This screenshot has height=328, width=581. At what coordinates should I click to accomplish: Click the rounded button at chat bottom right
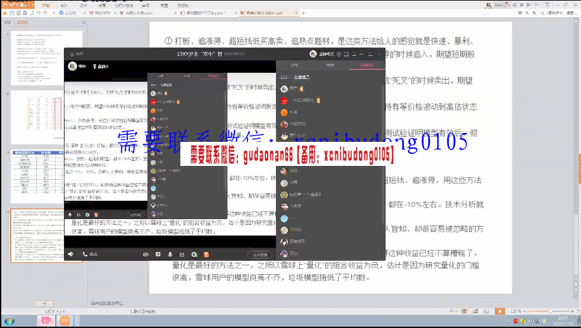point(260,254)
